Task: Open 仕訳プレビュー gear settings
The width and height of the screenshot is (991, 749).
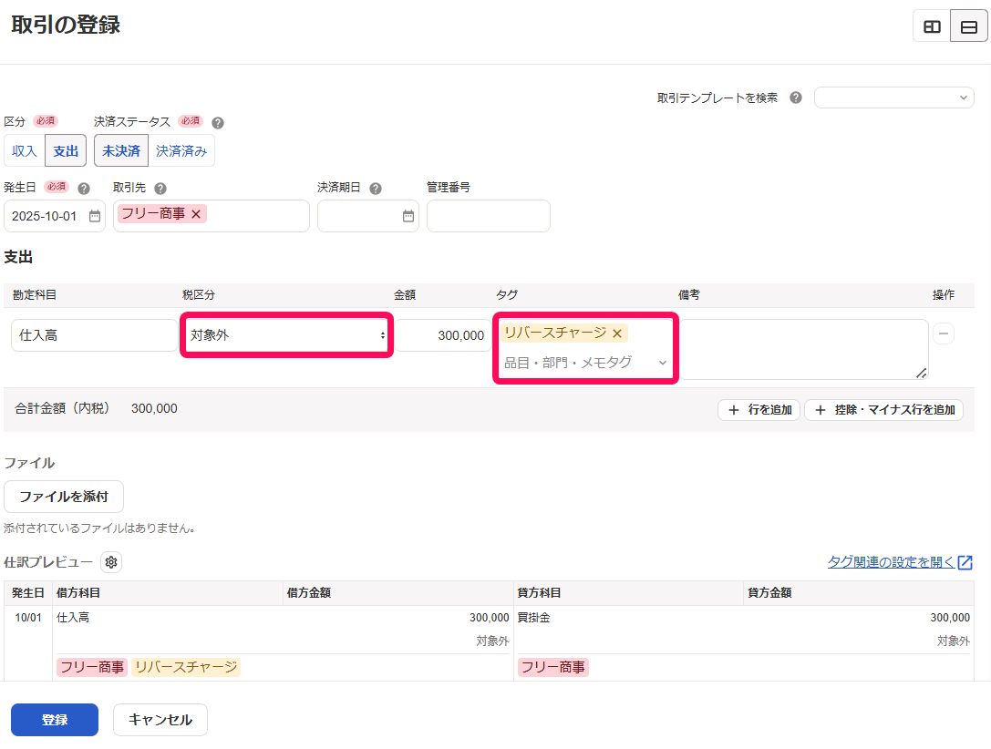Action: pos(111,562)
